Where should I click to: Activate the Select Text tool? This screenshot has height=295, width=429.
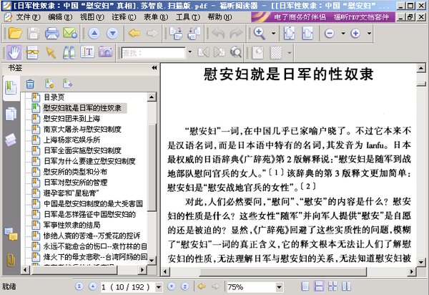87,52
